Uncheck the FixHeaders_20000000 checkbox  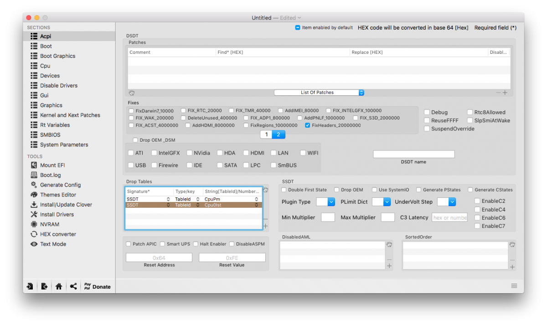(308, 125)
